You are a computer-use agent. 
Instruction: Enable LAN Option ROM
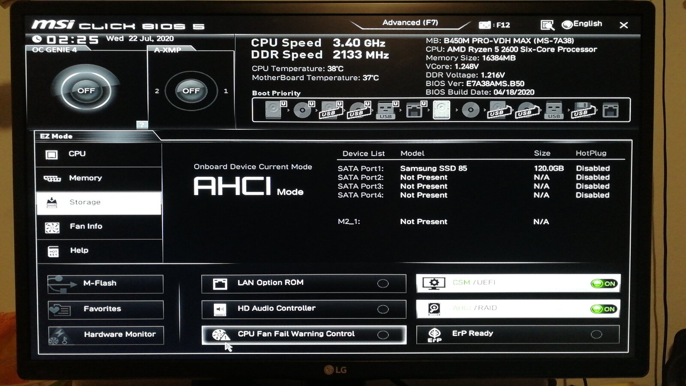(x=304, y=283)
